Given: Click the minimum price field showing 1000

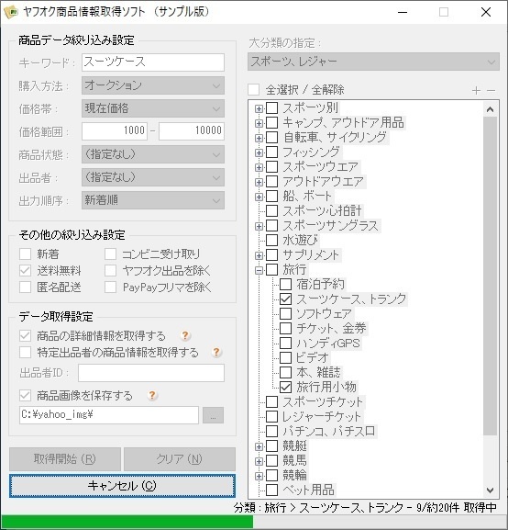Looking at the screenshot, I should tap(115, 131).
